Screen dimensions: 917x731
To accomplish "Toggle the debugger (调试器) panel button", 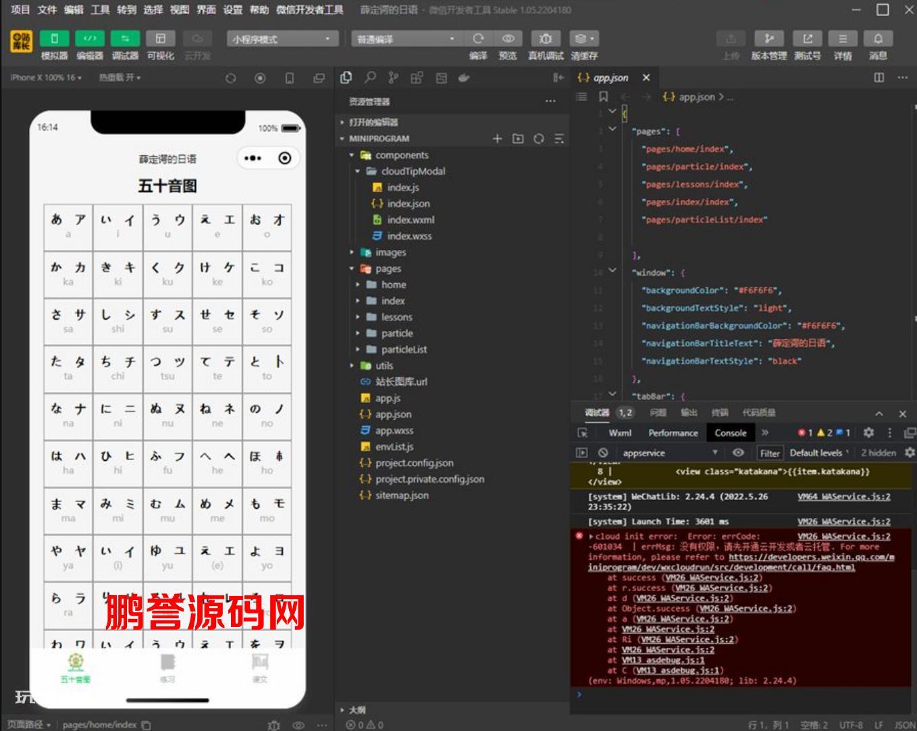I will pos(125,39).
